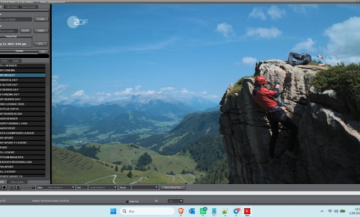Click the speaker volume tray icon
Screen dimensions: 360x217
(336, 211)
